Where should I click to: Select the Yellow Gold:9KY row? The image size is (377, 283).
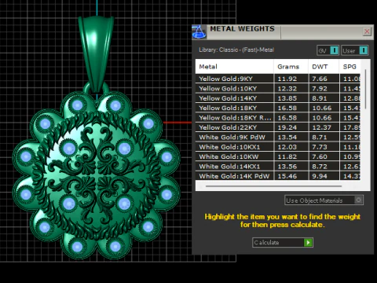click(278, 79)
